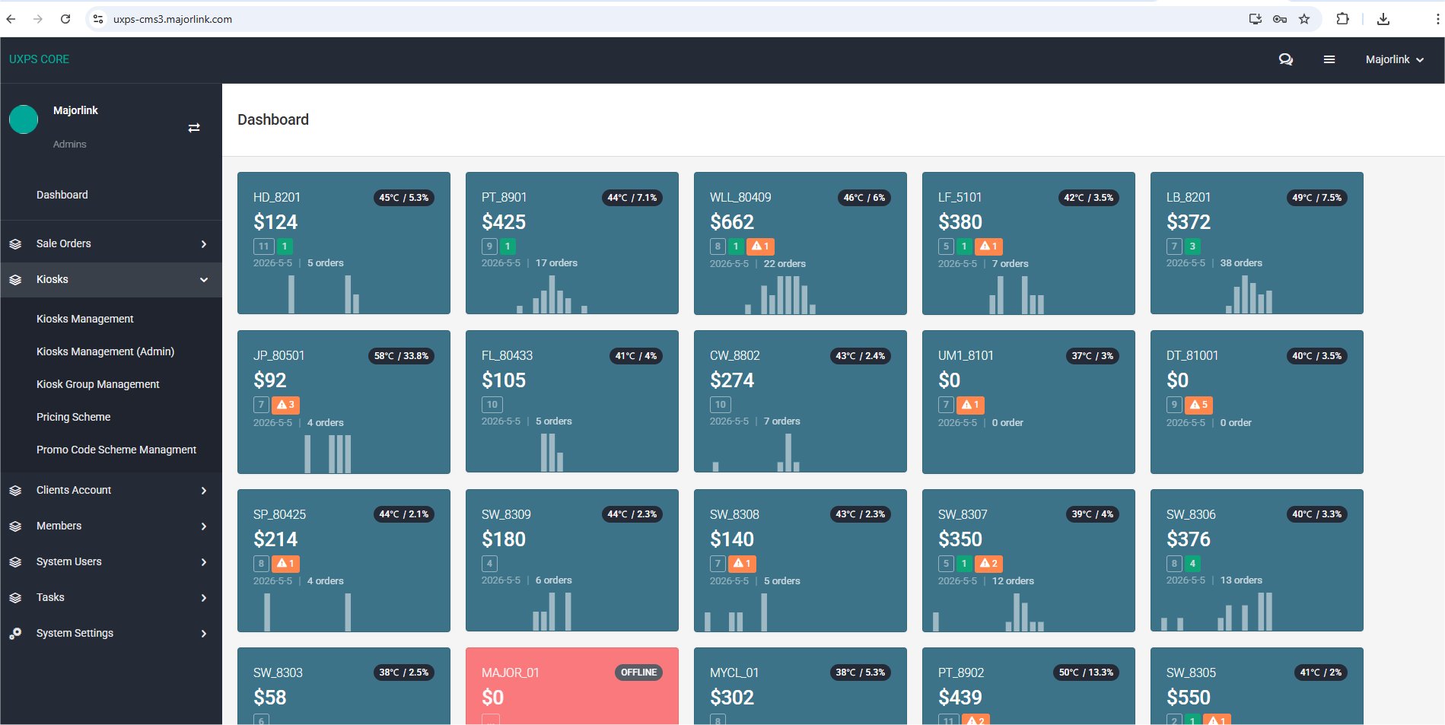Open the chat messages icon in header
This screenshot has height=725, width=1445.
1285,59
